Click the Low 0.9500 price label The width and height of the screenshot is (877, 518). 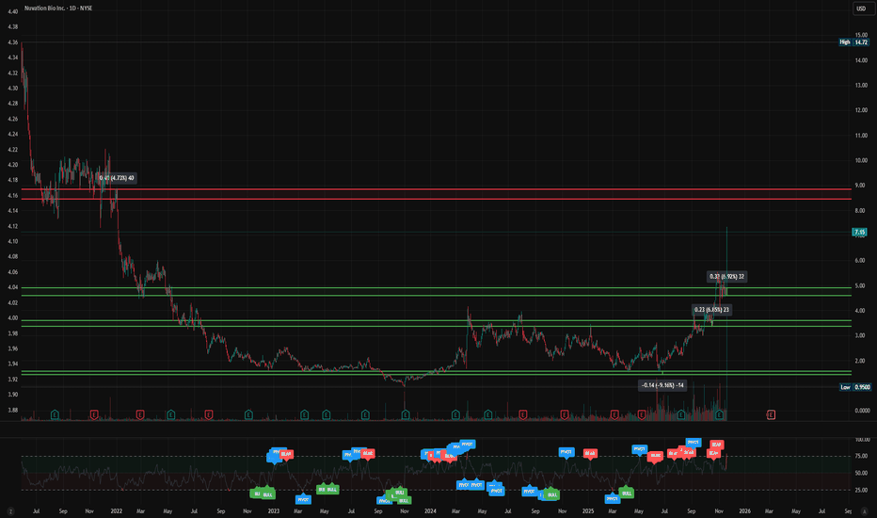pos(858,387)
